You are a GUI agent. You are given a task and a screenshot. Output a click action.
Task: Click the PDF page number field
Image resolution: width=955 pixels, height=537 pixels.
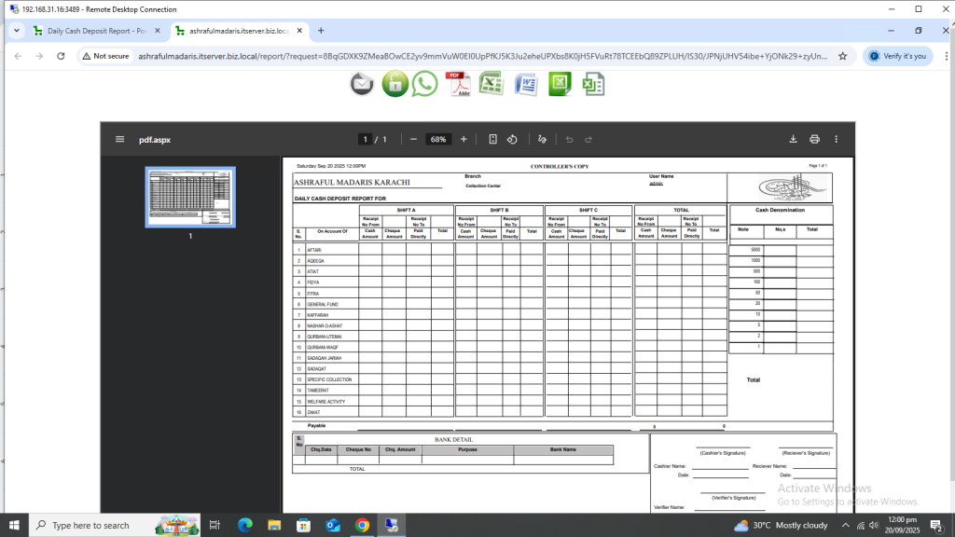pos(365,140)
